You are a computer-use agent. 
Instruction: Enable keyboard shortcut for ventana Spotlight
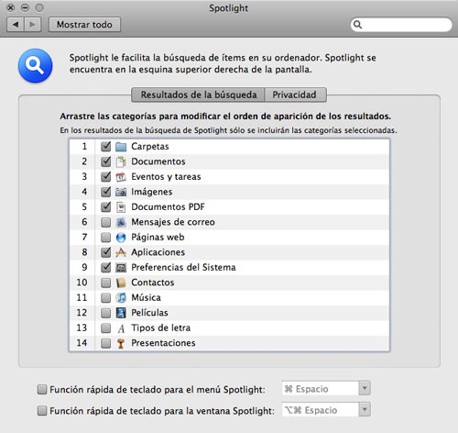(x=42, y=411)
